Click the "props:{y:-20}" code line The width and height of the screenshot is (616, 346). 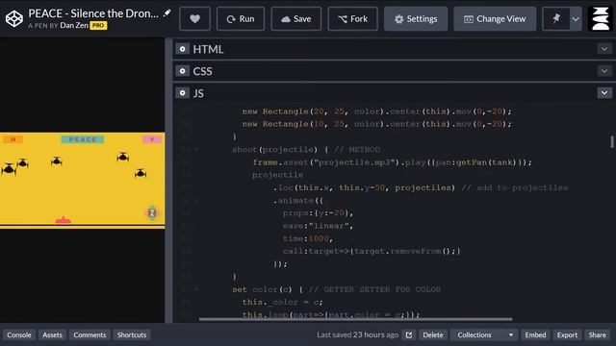tap(318, 213)
